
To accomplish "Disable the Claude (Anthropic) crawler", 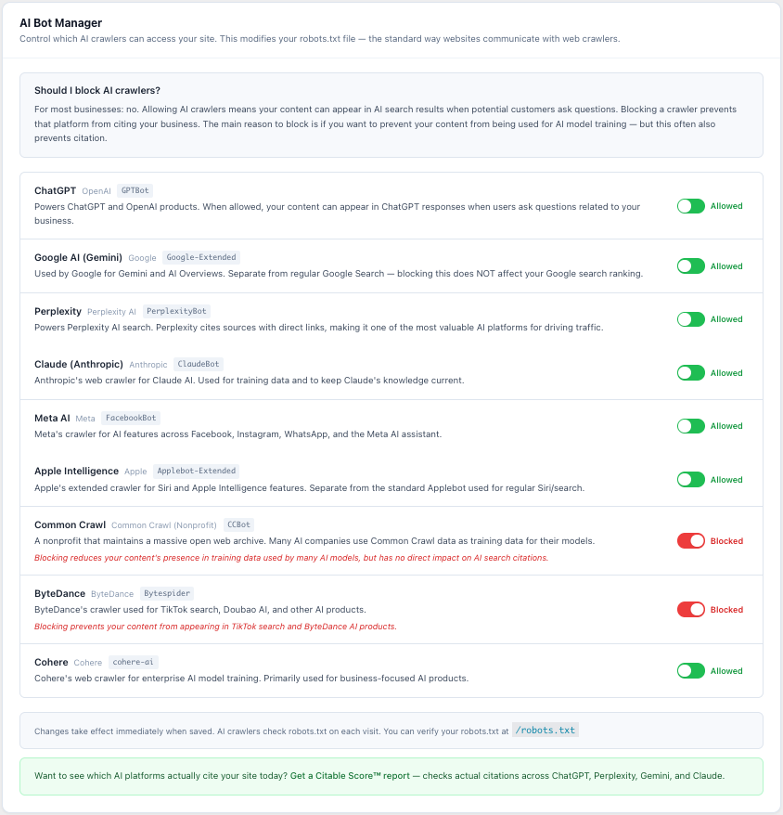I will click(x=690, y=372).
